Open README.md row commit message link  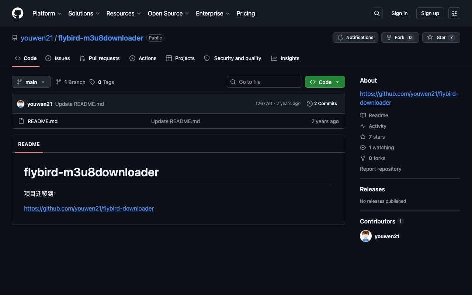click(x=176, y=121)
